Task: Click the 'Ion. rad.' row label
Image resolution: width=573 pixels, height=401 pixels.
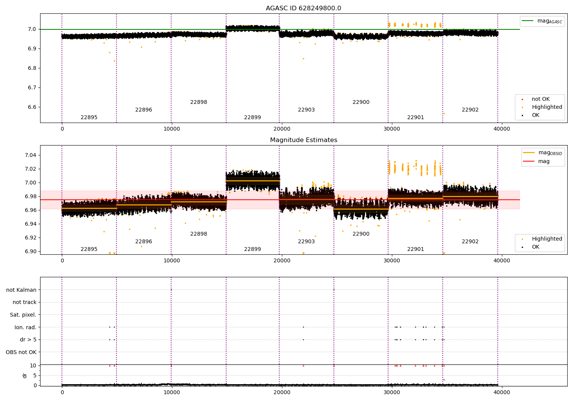Action: pos(26,327)
